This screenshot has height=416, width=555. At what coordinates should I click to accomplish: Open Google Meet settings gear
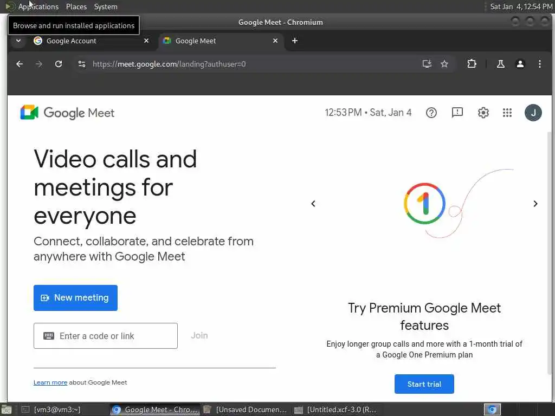coord(483,113)
